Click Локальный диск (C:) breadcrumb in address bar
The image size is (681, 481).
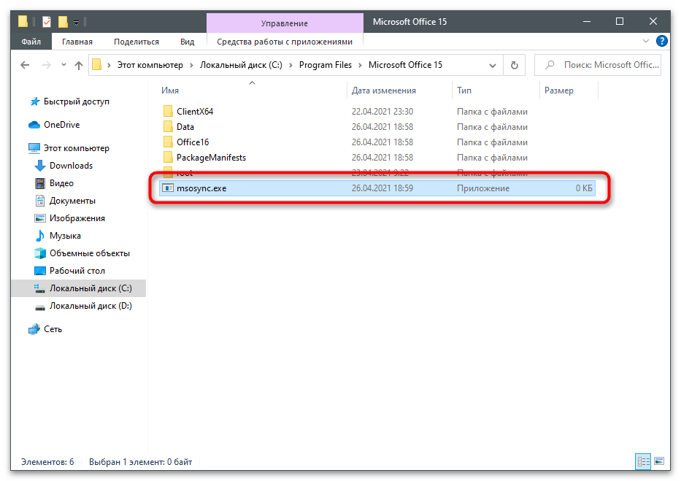pos(241,65)
